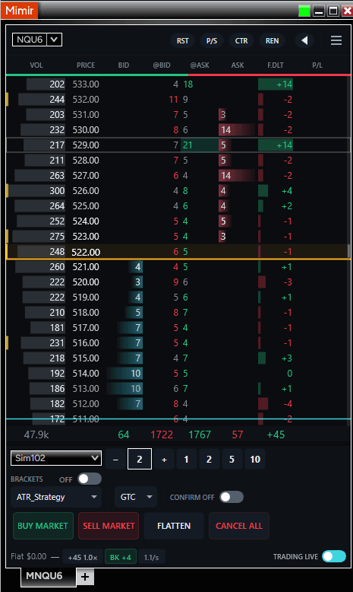Click the BUY MARKET button
This screenshot has height=592, width=353.
click(43, 526)
